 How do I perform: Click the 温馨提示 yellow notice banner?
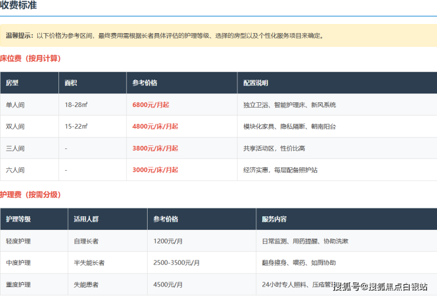tap(218, 36)
